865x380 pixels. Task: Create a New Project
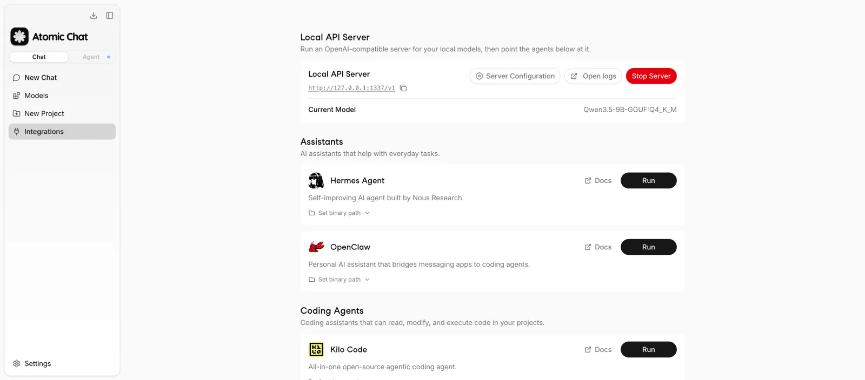coord(62,114)
